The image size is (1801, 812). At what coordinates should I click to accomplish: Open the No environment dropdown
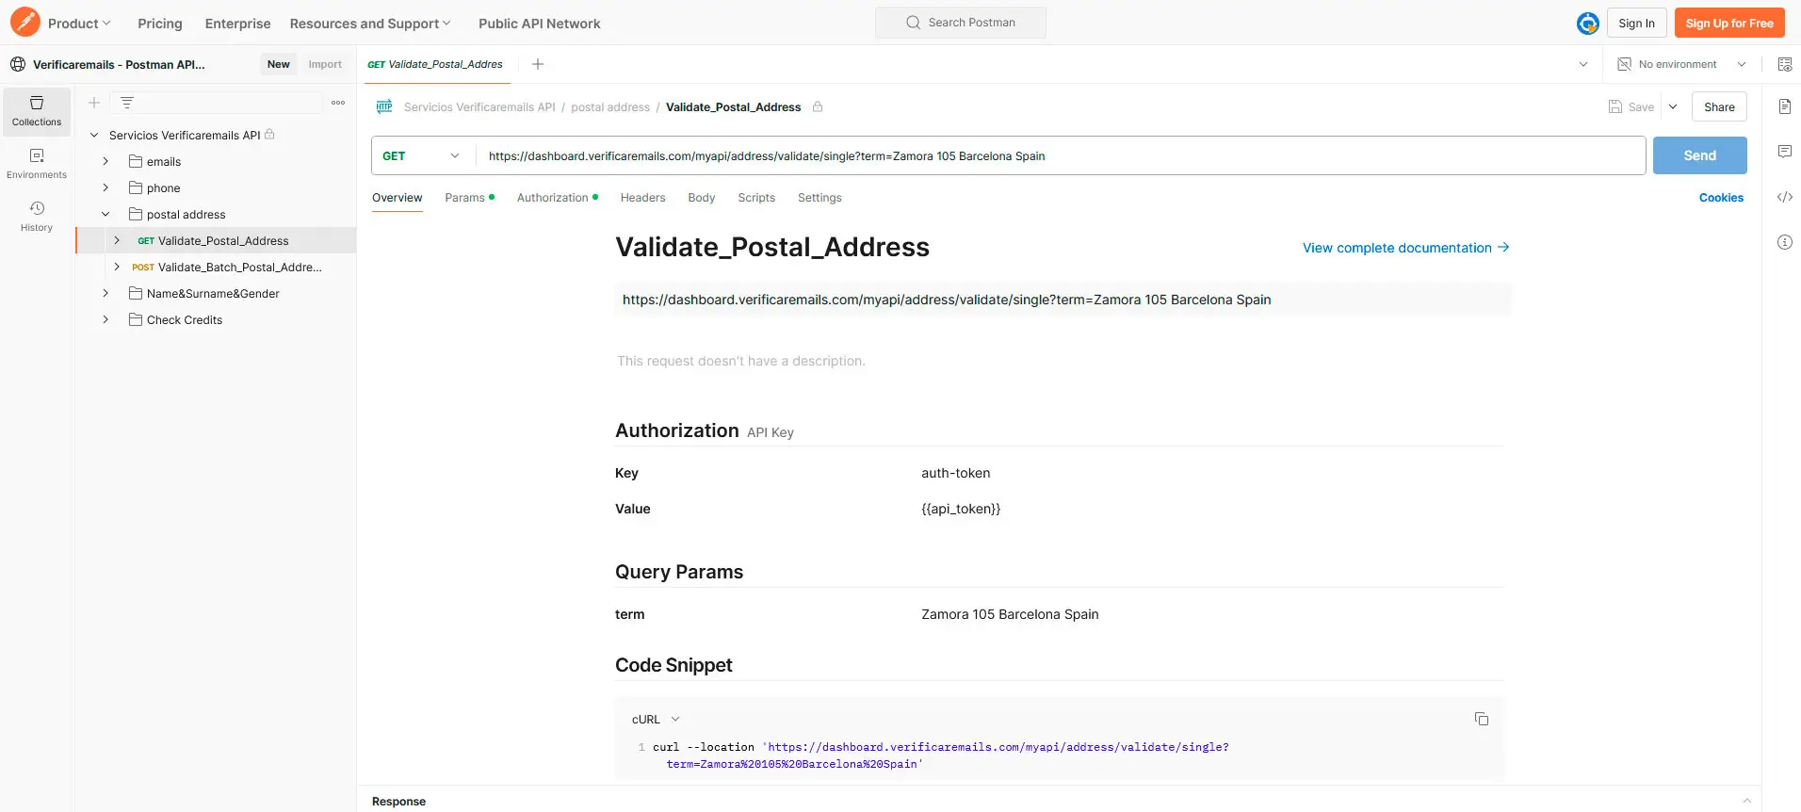[1682, 64]
